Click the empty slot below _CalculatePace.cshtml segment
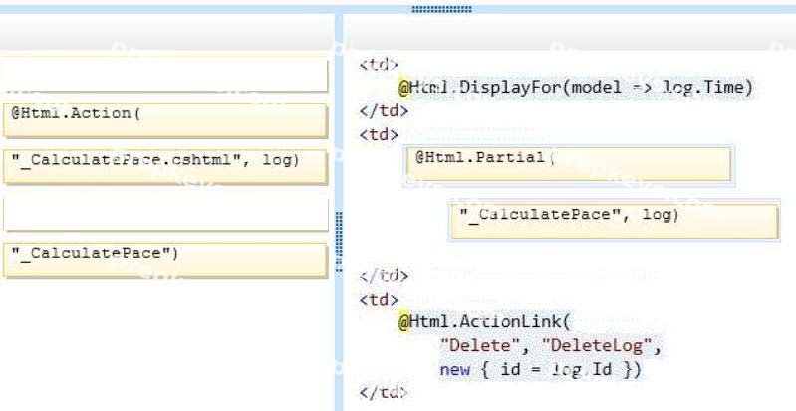 click(165, 213)
